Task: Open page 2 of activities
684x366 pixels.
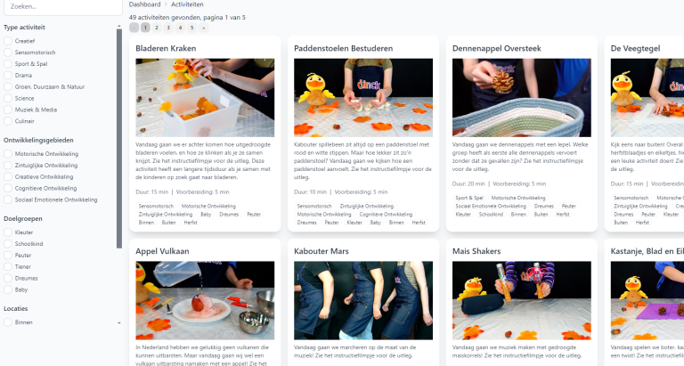Action: click(157, 28)
